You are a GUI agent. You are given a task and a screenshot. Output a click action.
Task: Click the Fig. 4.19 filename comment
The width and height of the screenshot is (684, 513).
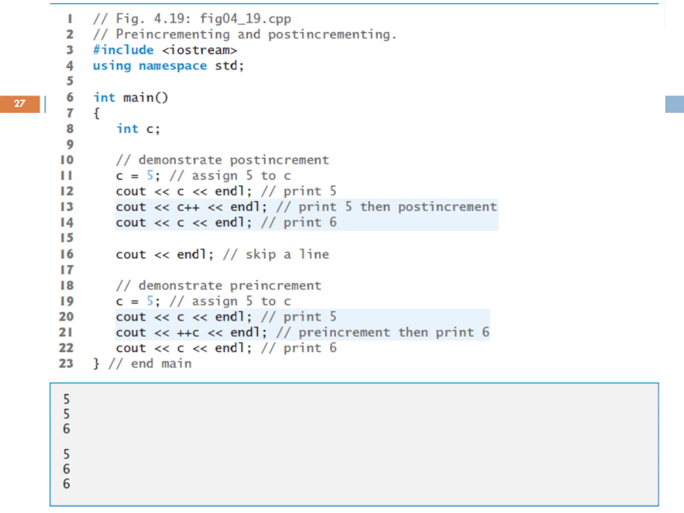[x=192, y=19]
